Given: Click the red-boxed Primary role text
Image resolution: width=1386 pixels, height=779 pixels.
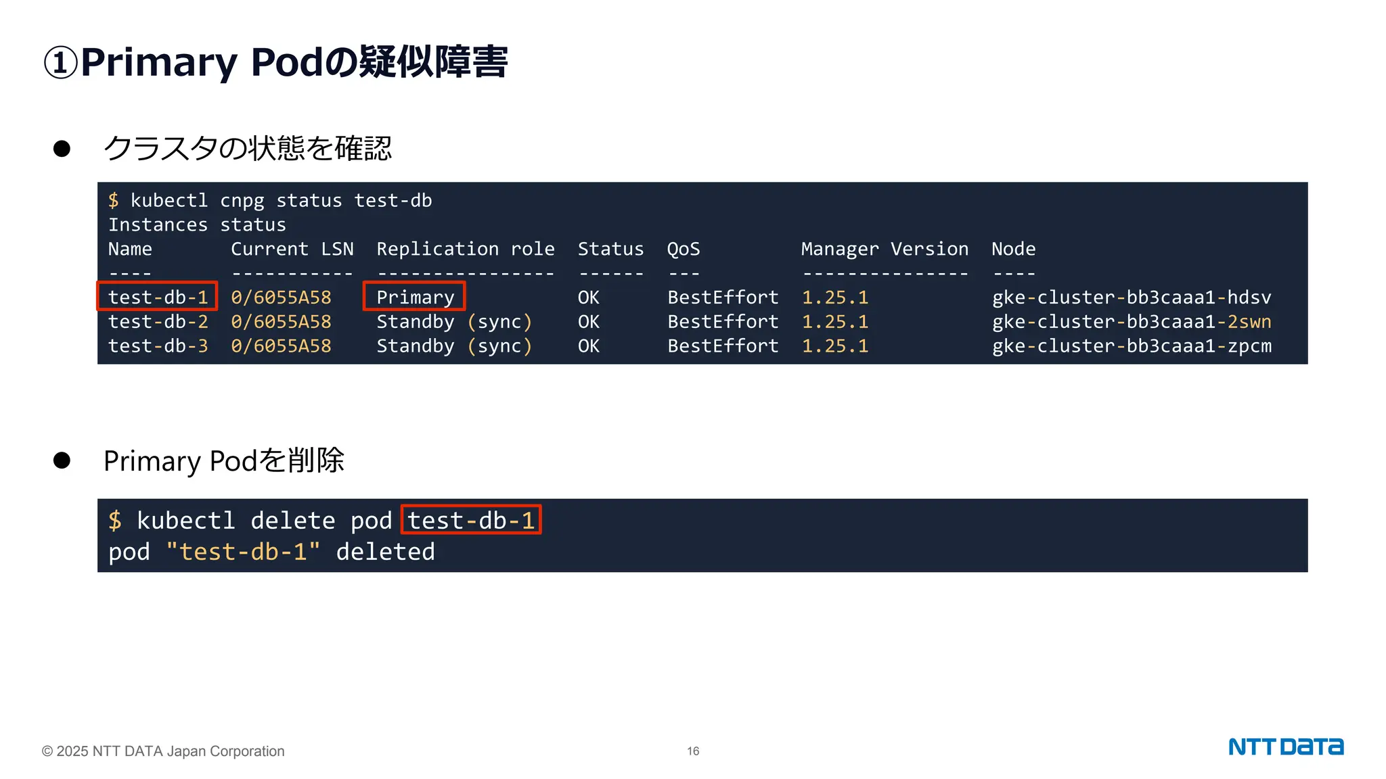Looking at the screenshot, I should (x=414, y=297).
